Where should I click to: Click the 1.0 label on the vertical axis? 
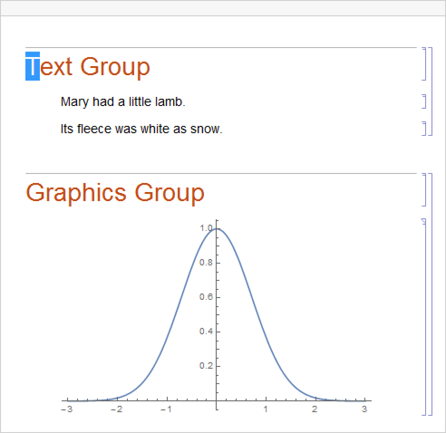(x=206, y=228)
